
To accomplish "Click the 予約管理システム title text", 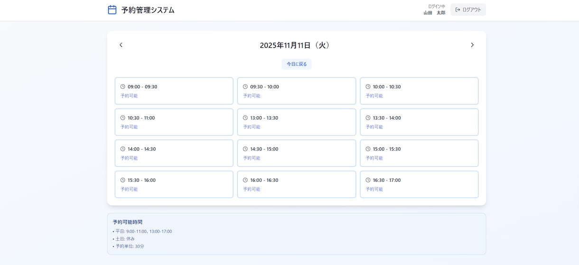I will tap(148, 10).
